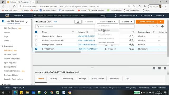Switch to the Tags tab

point(127,79)
